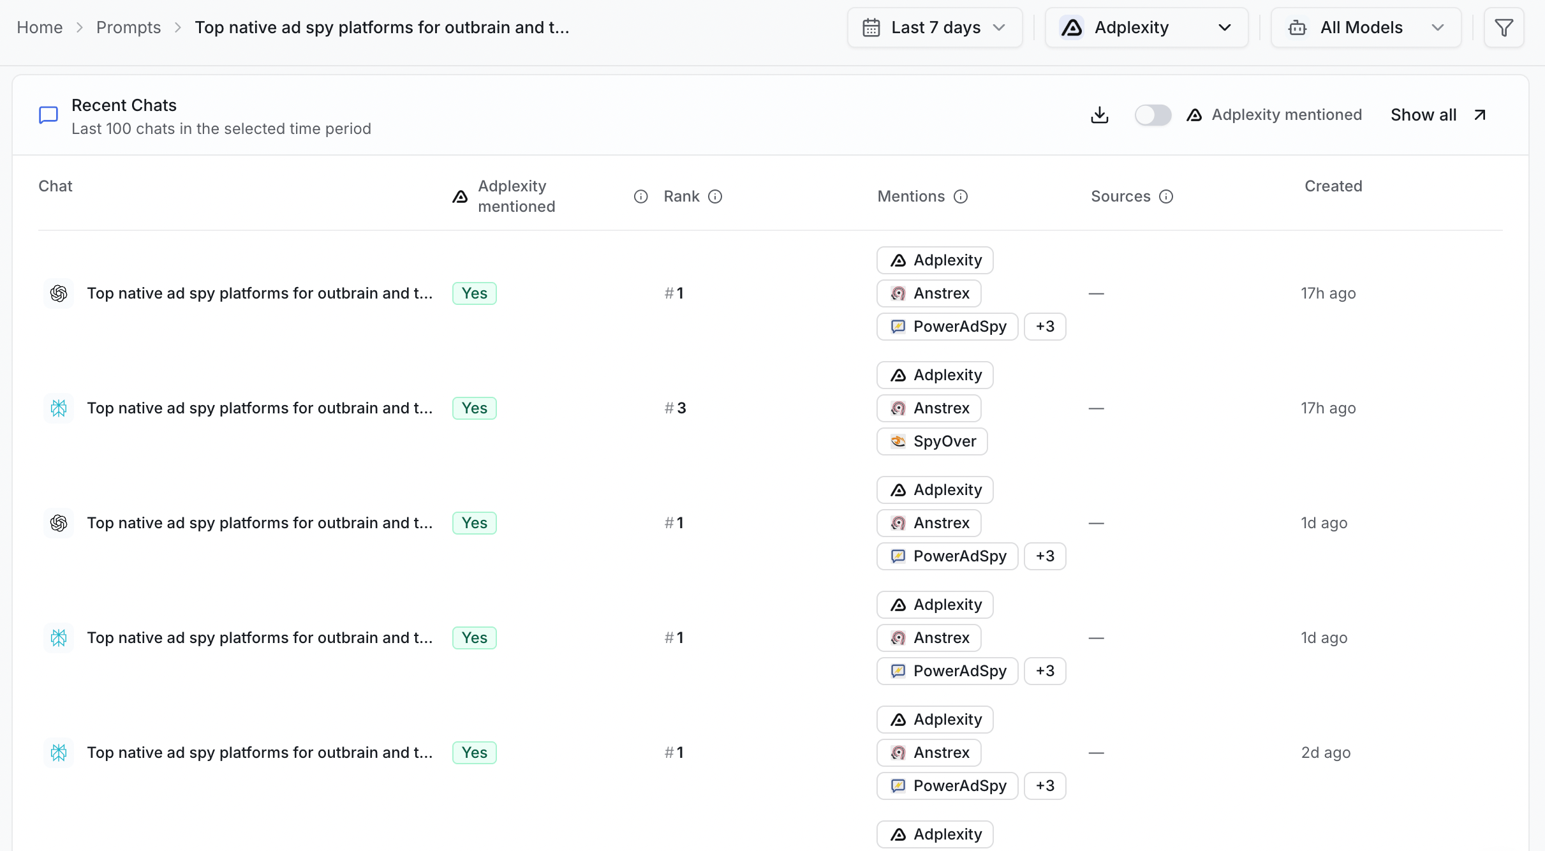Viewport: 1545px width, 851px height.
Task: Show info tooltip for Rank column
Action: pyautogui.click(x=715, y=196)
